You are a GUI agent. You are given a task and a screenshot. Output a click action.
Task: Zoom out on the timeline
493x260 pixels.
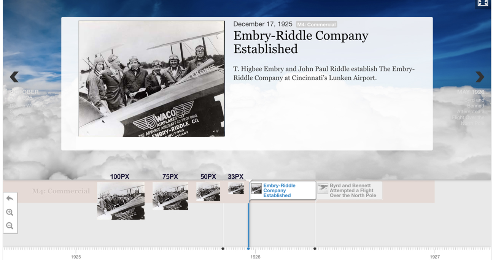pos(10,226)
